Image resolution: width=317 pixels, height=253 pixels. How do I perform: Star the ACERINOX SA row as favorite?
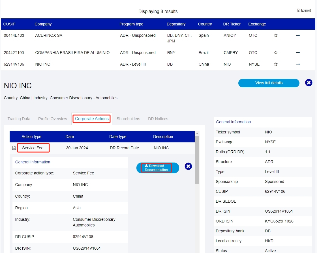[x=276, y=36]
